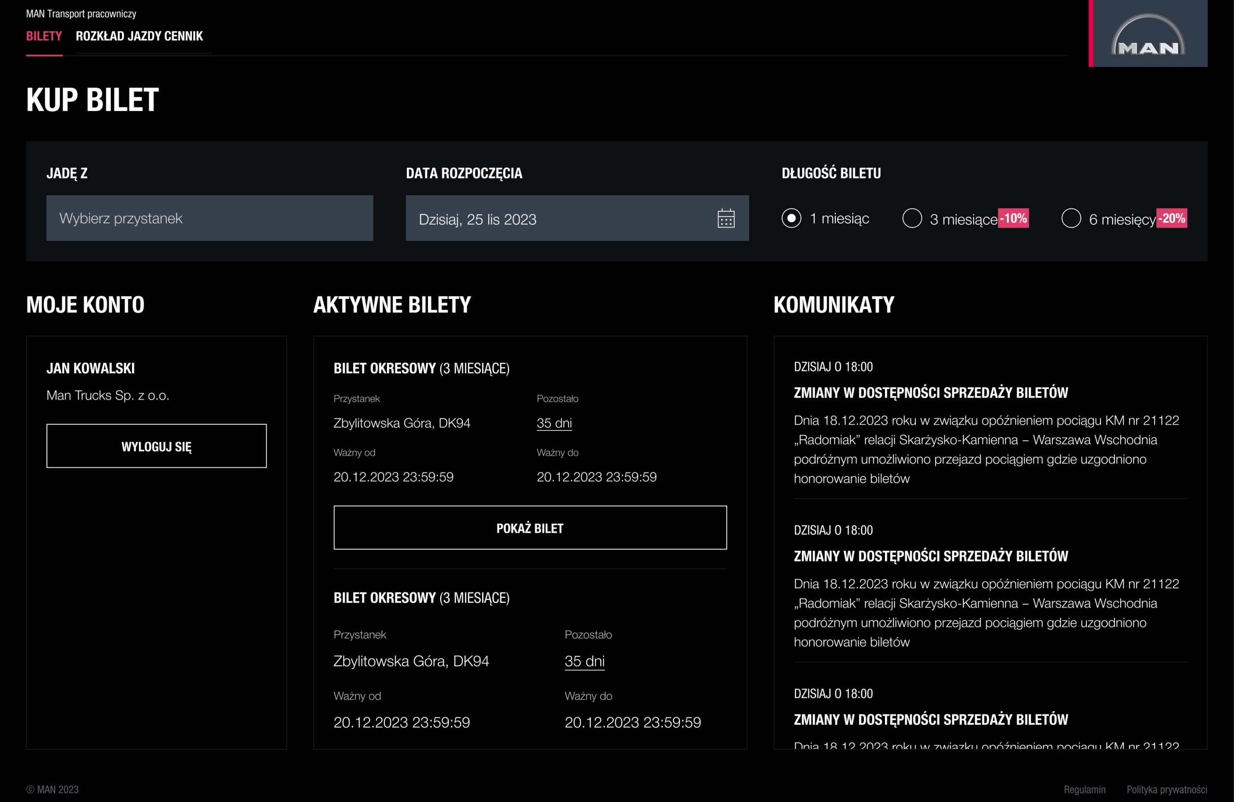The height and width of the screenshot is (802, 1234).
Task: Select the 1 miesiąc ticket length
Action: pos(825,218)
